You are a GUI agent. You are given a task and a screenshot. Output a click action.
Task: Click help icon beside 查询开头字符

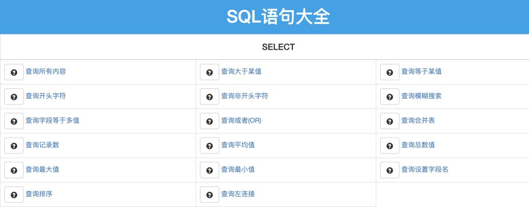click(14, 97)
